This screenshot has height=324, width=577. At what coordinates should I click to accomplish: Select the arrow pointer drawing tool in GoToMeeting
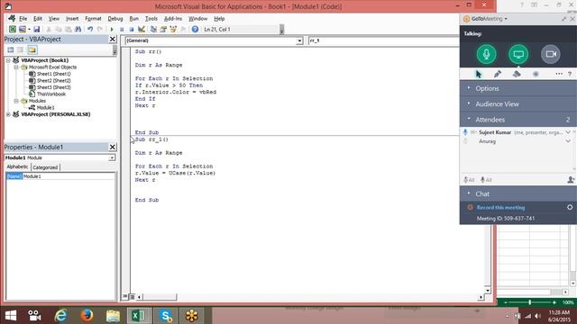pyautogui.click(x=479, y=74)
